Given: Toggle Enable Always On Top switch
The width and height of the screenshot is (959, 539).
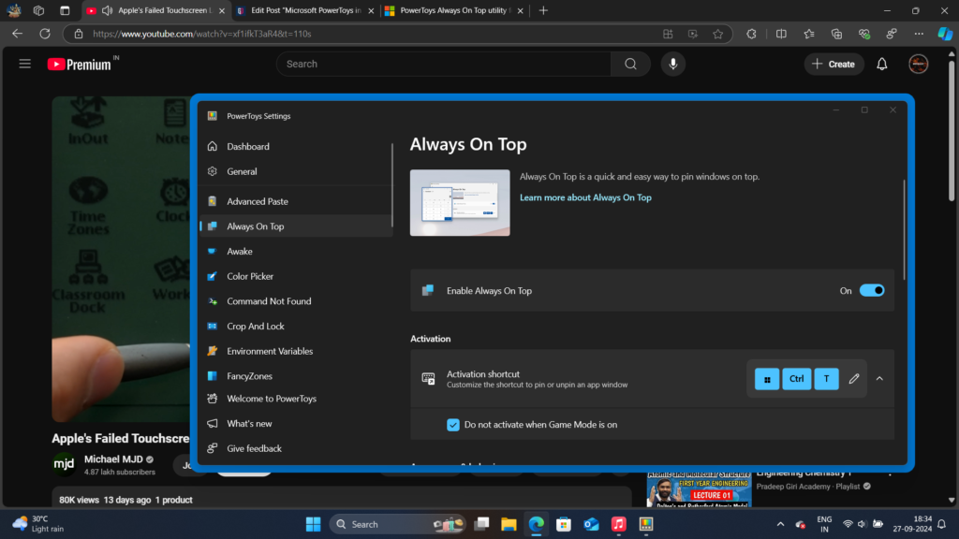Looking at the screenshot, I should coord(872,291).
